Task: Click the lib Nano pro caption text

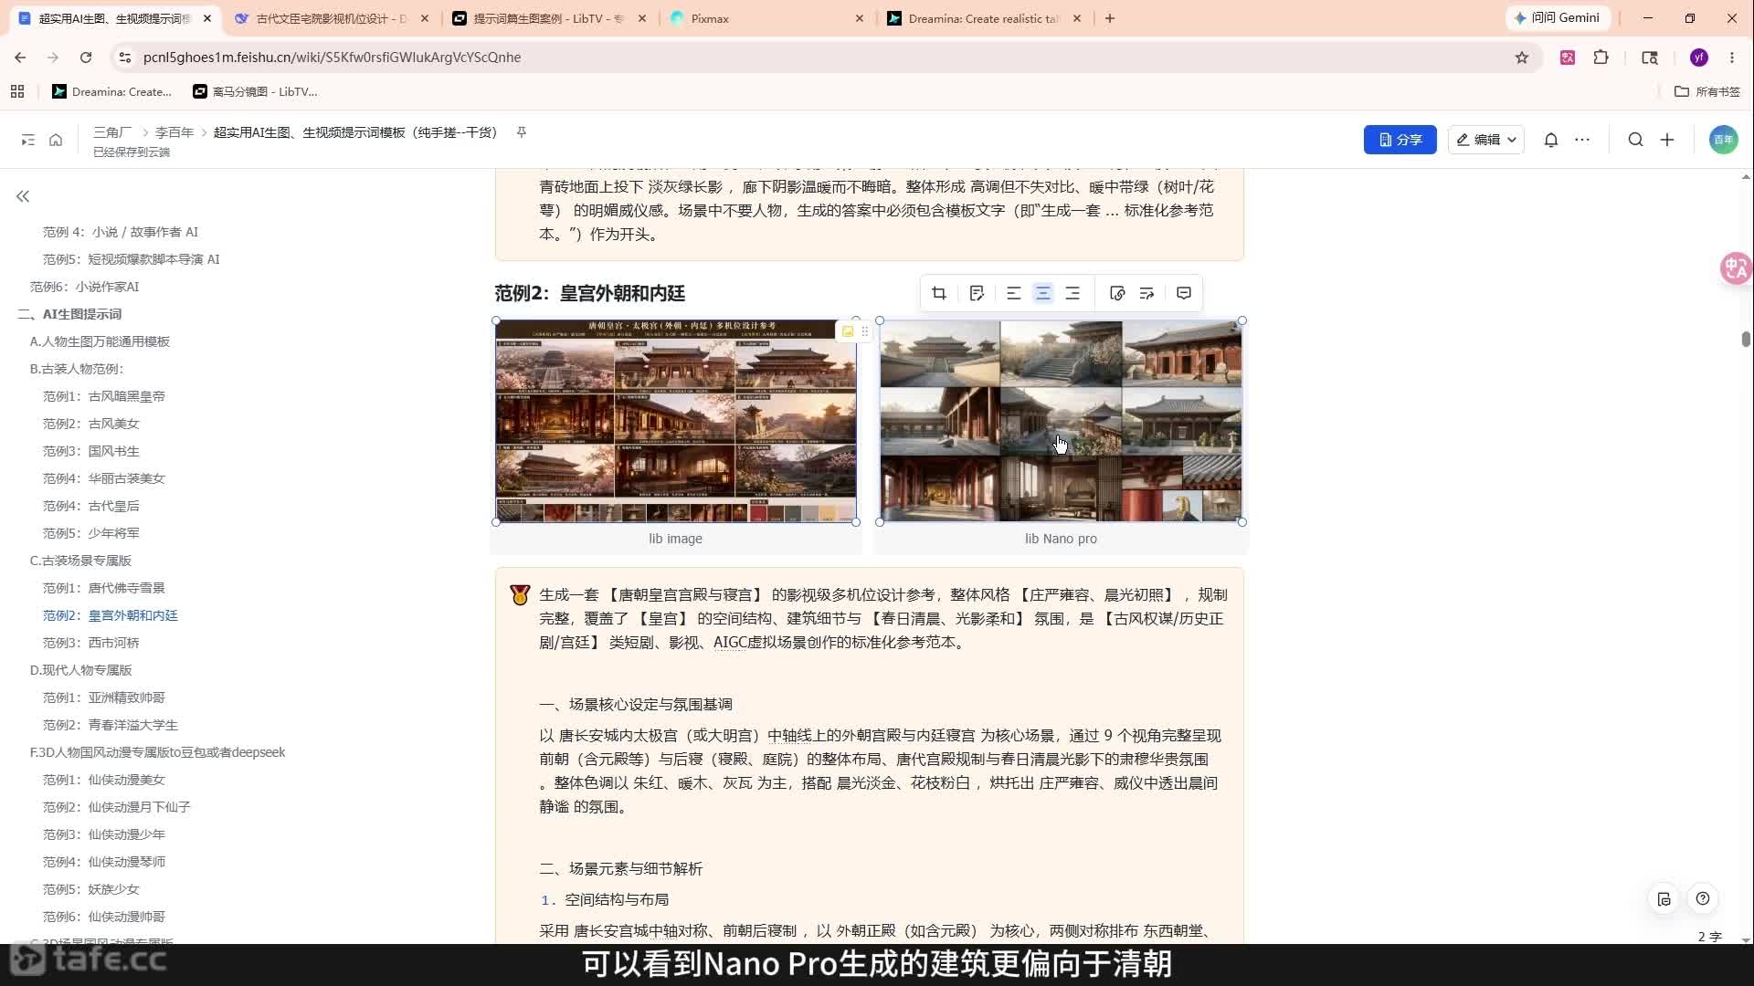Action: (1061, 539)
